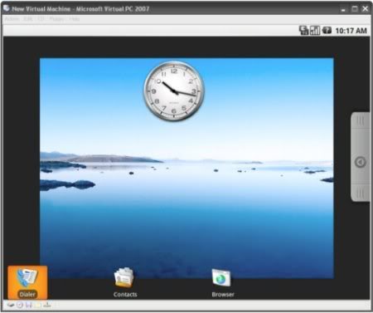Maximize the Virtual PC window

tap(355, 9)
